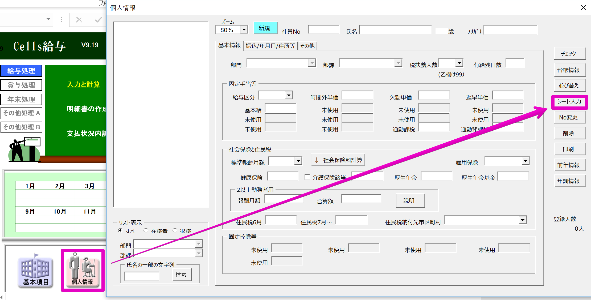Expand the 標準報酬月額 dropdown
This screenshot has width=591, height=300.
[x=298, y=161]
